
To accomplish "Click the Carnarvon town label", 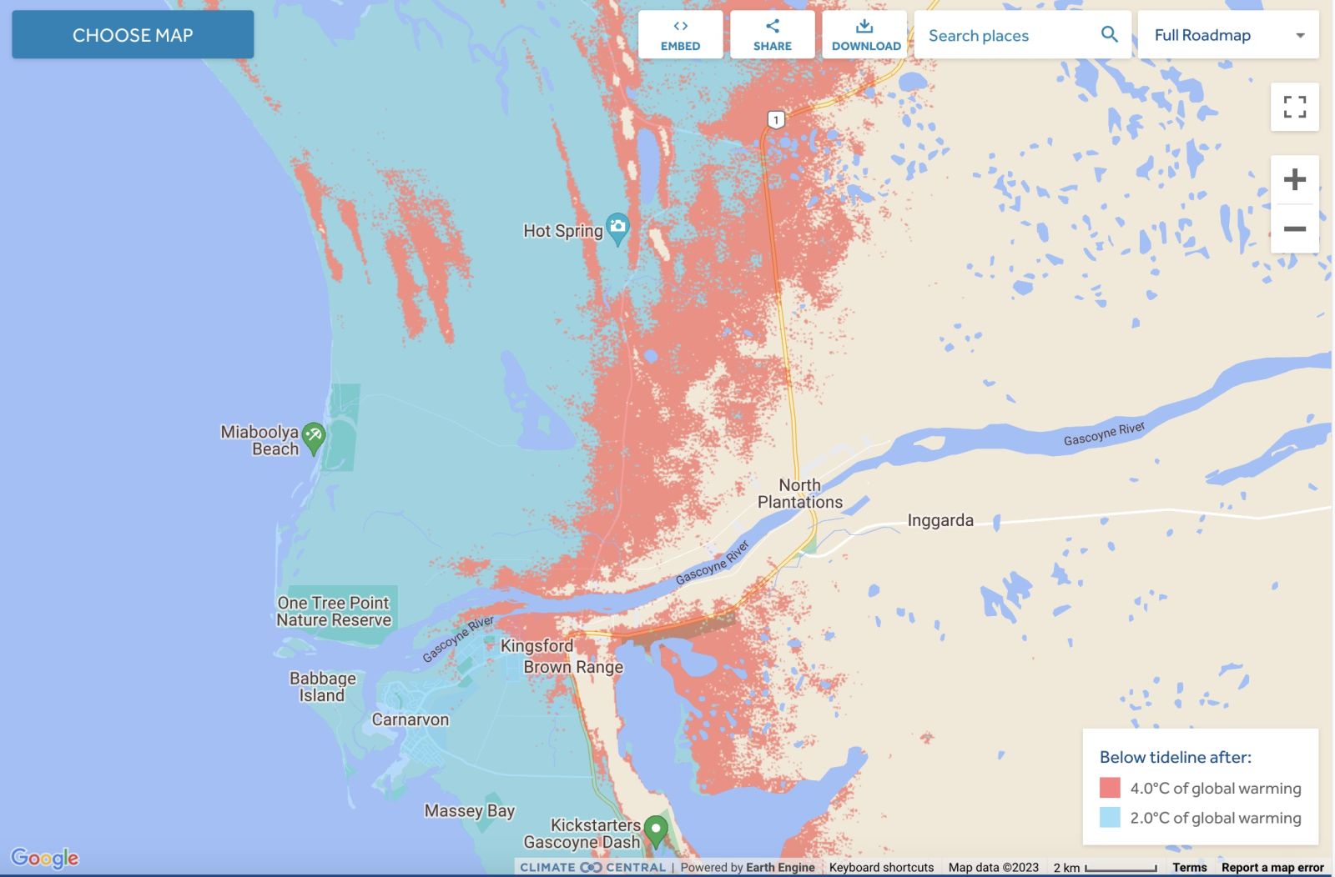I will (411, 719).
